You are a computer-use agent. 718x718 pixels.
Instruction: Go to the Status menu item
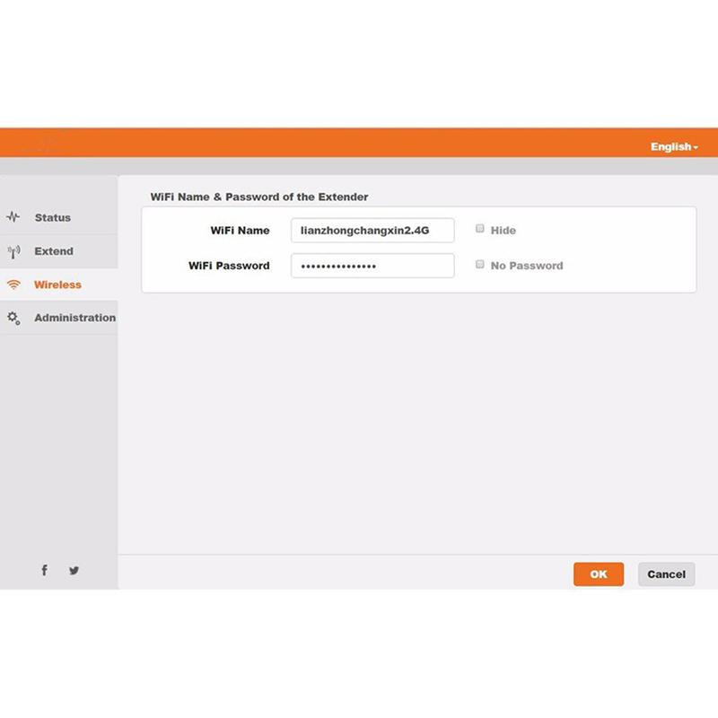pyautogui.click(x=52, y=217)
